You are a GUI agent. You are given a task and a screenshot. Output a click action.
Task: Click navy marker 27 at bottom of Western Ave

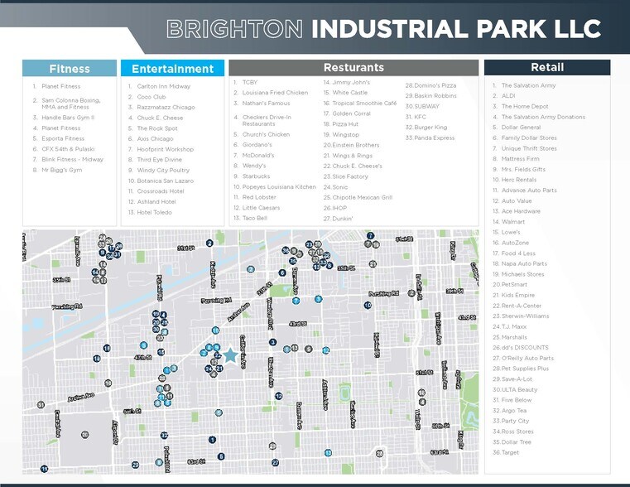[275, 462]
